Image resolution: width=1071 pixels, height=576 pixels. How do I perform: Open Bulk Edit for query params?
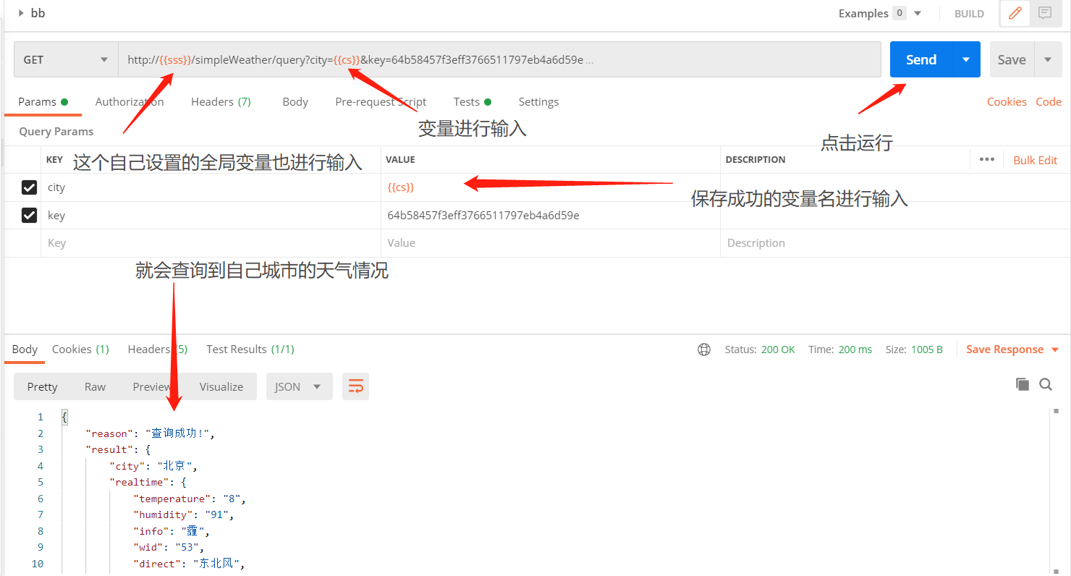1035,159
